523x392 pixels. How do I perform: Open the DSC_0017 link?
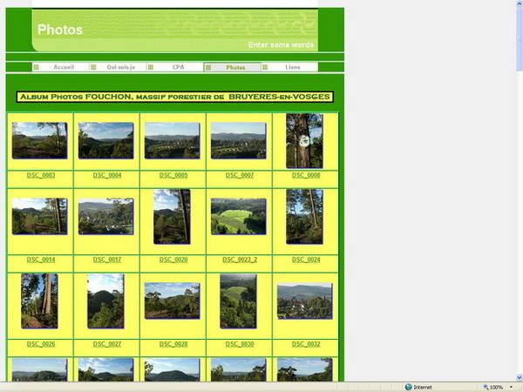coord(107,260)
